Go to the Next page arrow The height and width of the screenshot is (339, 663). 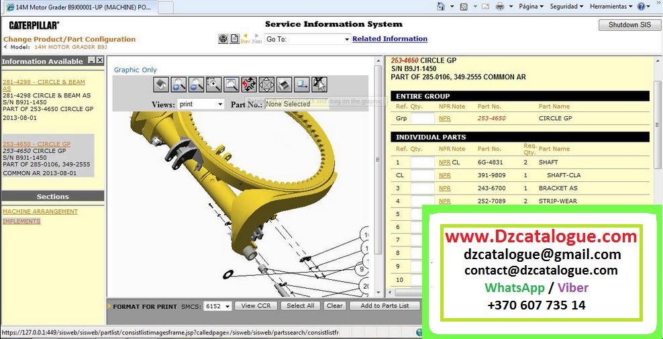click(257, 38)
